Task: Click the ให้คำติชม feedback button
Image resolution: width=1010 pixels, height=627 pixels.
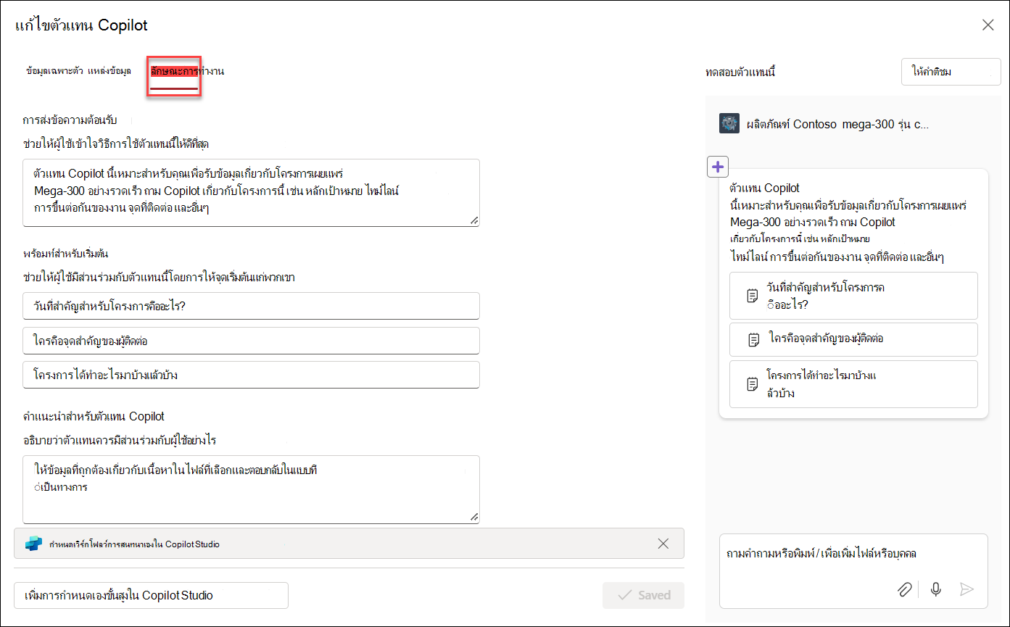Action: tap(951, 72)
